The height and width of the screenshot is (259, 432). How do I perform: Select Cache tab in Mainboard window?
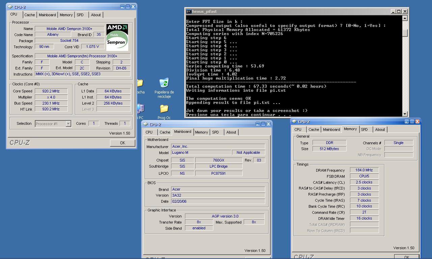pyautogui.click(x=165, y=132)
